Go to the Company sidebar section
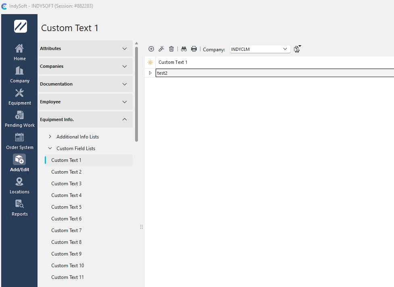 coord(20,74)
